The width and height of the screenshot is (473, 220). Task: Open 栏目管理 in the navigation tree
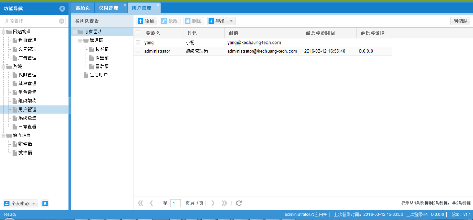(27, 40)
